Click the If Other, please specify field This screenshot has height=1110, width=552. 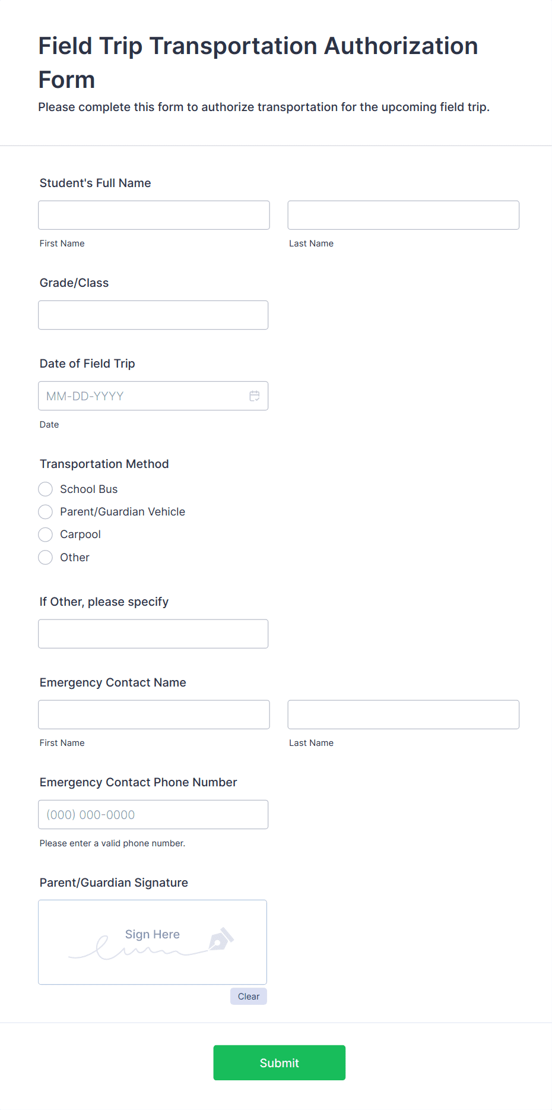click(153, 634)
